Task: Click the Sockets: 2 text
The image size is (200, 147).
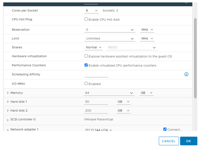Action: point(110,10)
